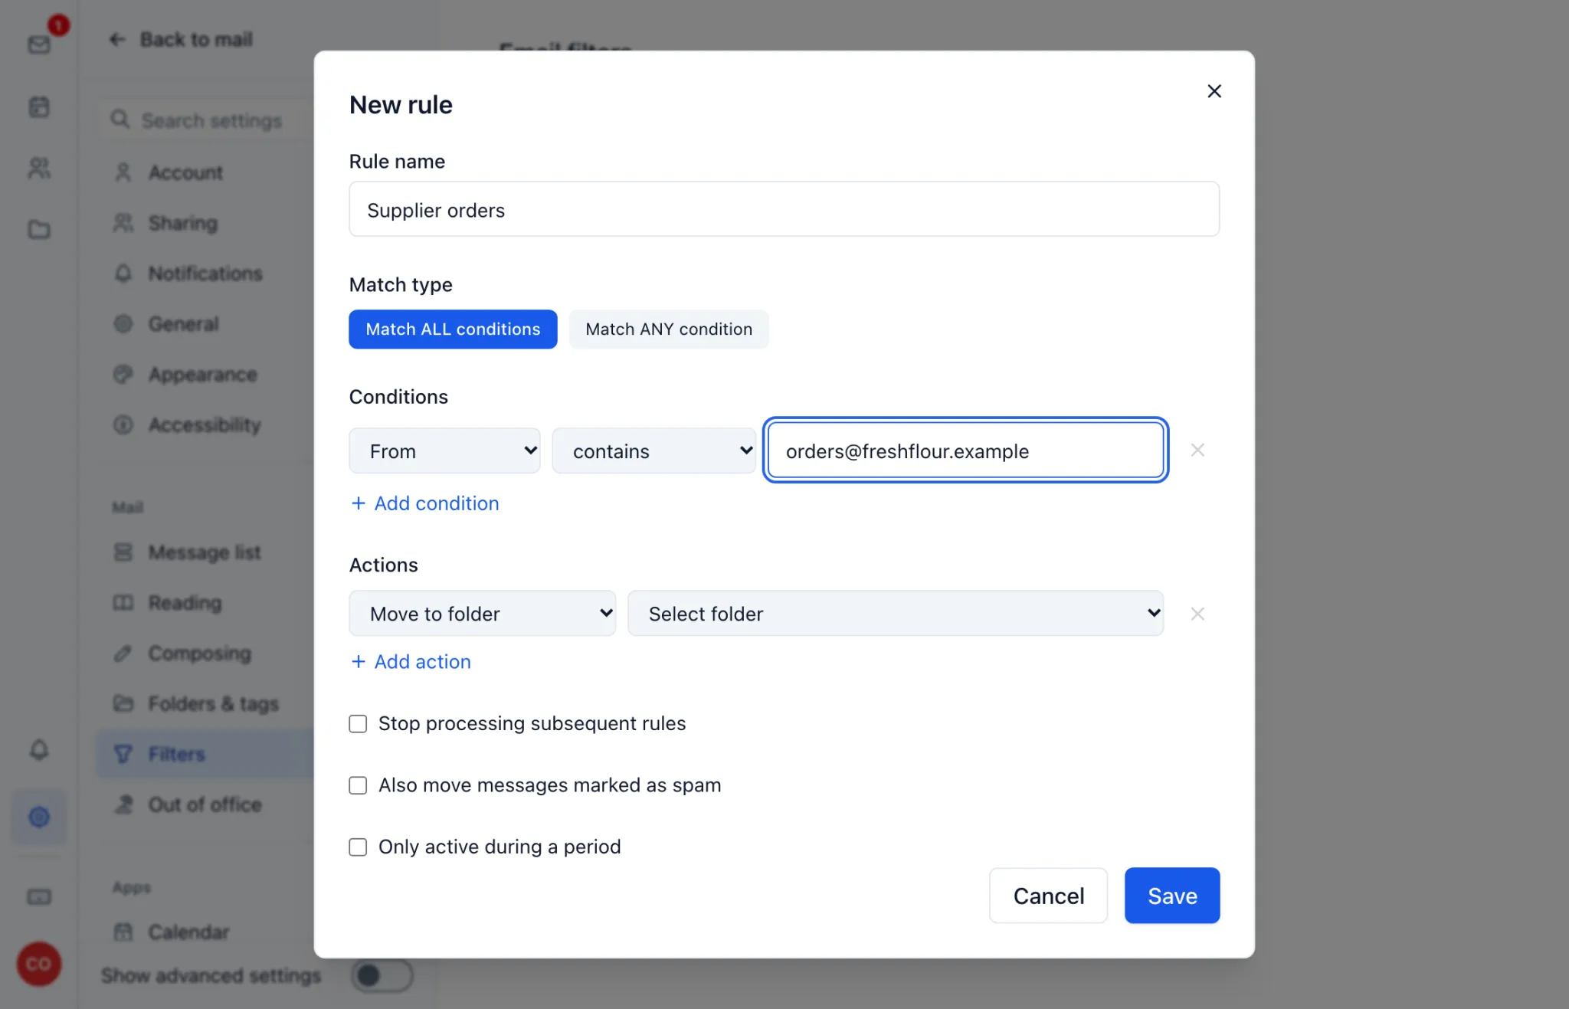Remove the From contains condition row
The height and width of the screenshot is (1009, 1569).
(x=1197, y=450)
